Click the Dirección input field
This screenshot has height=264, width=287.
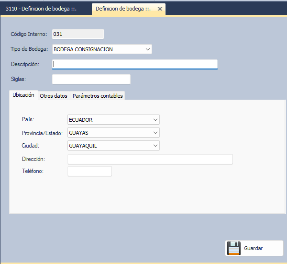(150, 159)
